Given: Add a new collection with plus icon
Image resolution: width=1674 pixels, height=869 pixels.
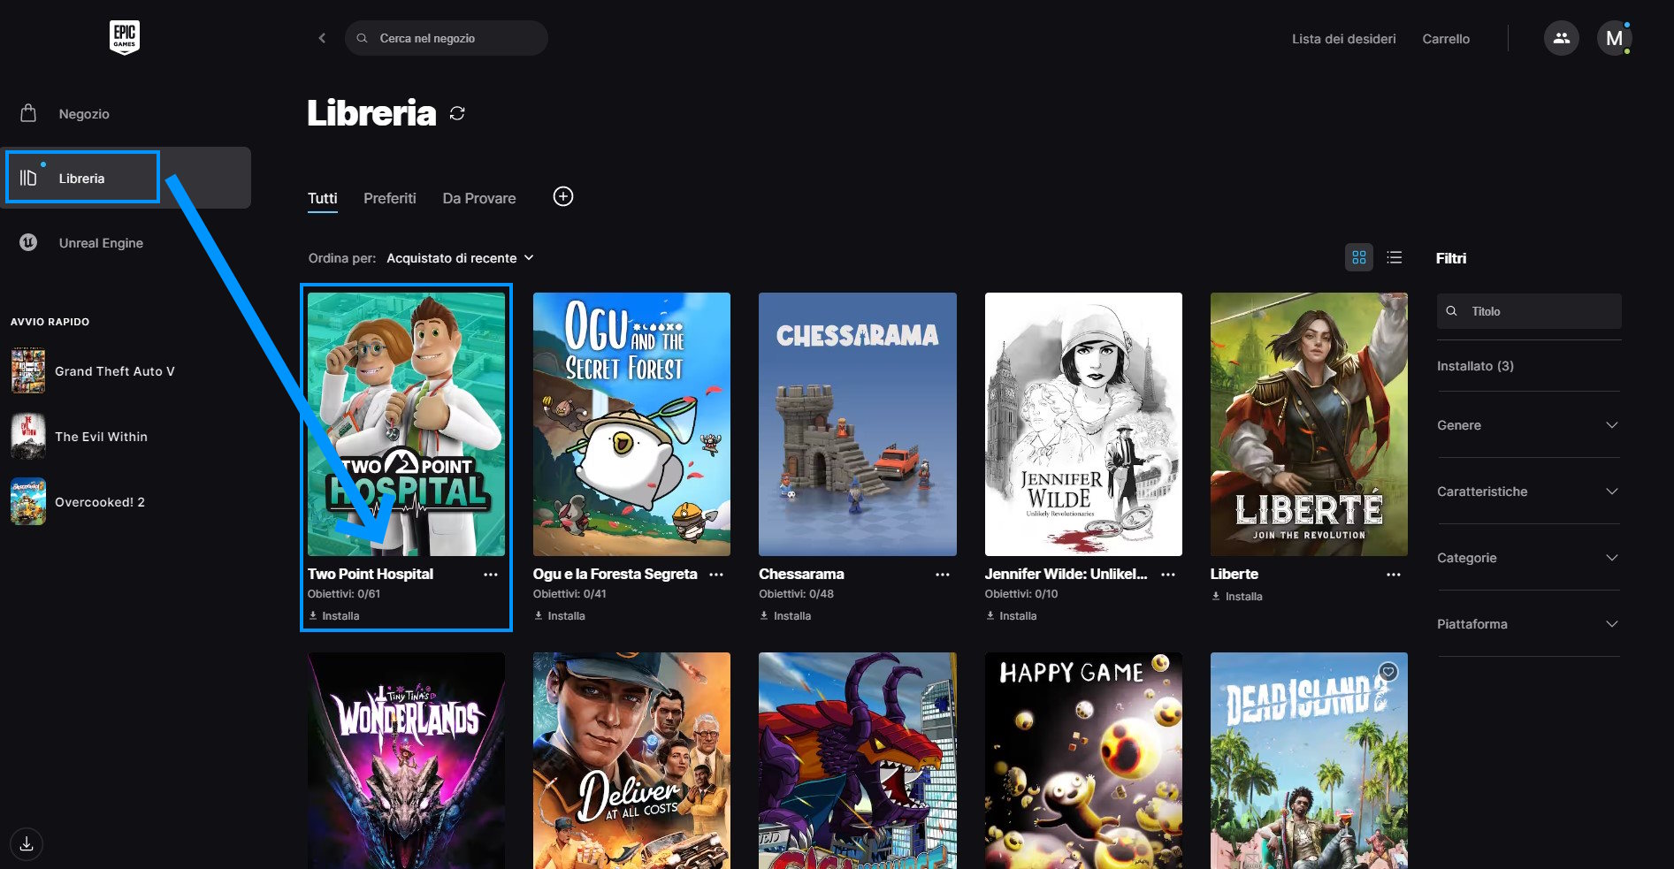Looking at the screenshot, I should tap(563, 196).
